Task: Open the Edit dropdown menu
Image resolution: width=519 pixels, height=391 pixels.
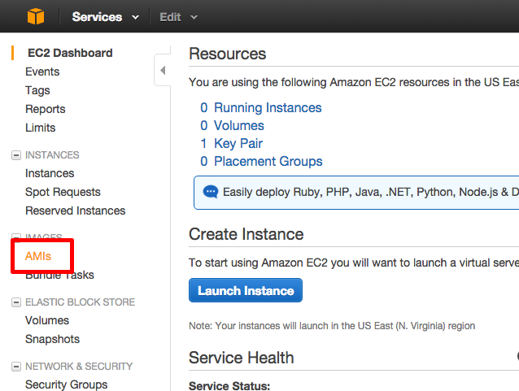Action: click(x=178, y=17)
